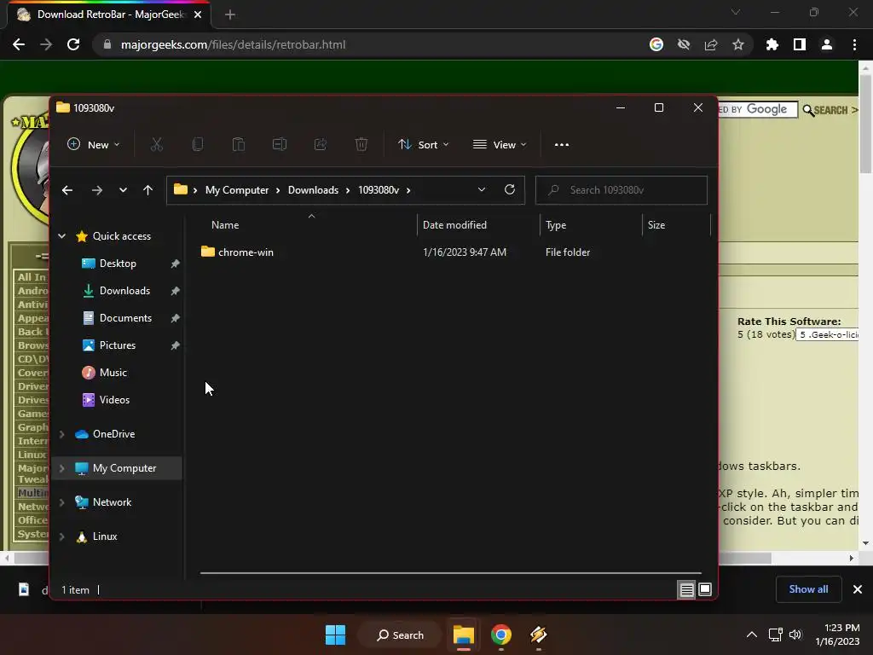The image size is (873, 655).
Task: Switch to large thumbnails view icon
Action: click(705, 589)
